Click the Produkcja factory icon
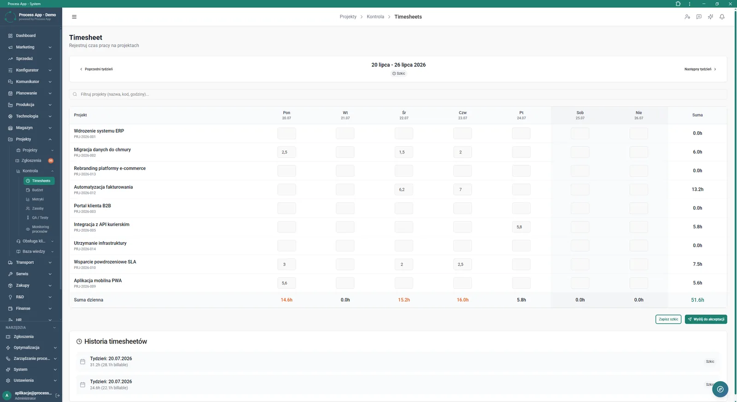 [10, 105]
